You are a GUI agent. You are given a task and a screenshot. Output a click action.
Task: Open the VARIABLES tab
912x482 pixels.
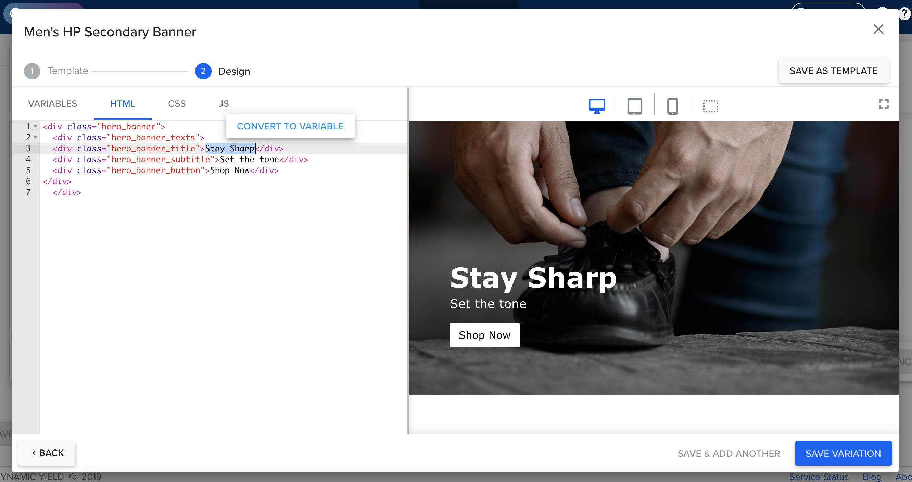pos(52,104)
